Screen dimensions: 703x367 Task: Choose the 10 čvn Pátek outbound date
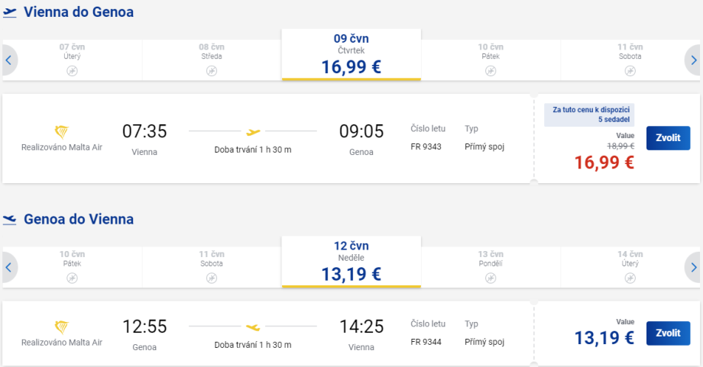(491, 55)
